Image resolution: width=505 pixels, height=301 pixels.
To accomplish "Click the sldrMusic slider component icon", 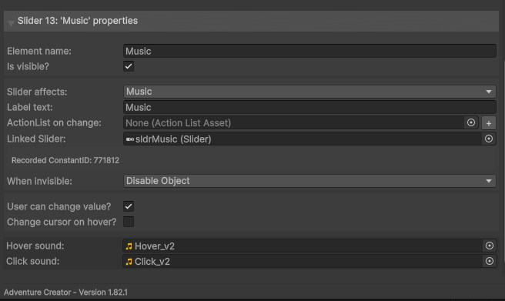I will pos(130,139).
